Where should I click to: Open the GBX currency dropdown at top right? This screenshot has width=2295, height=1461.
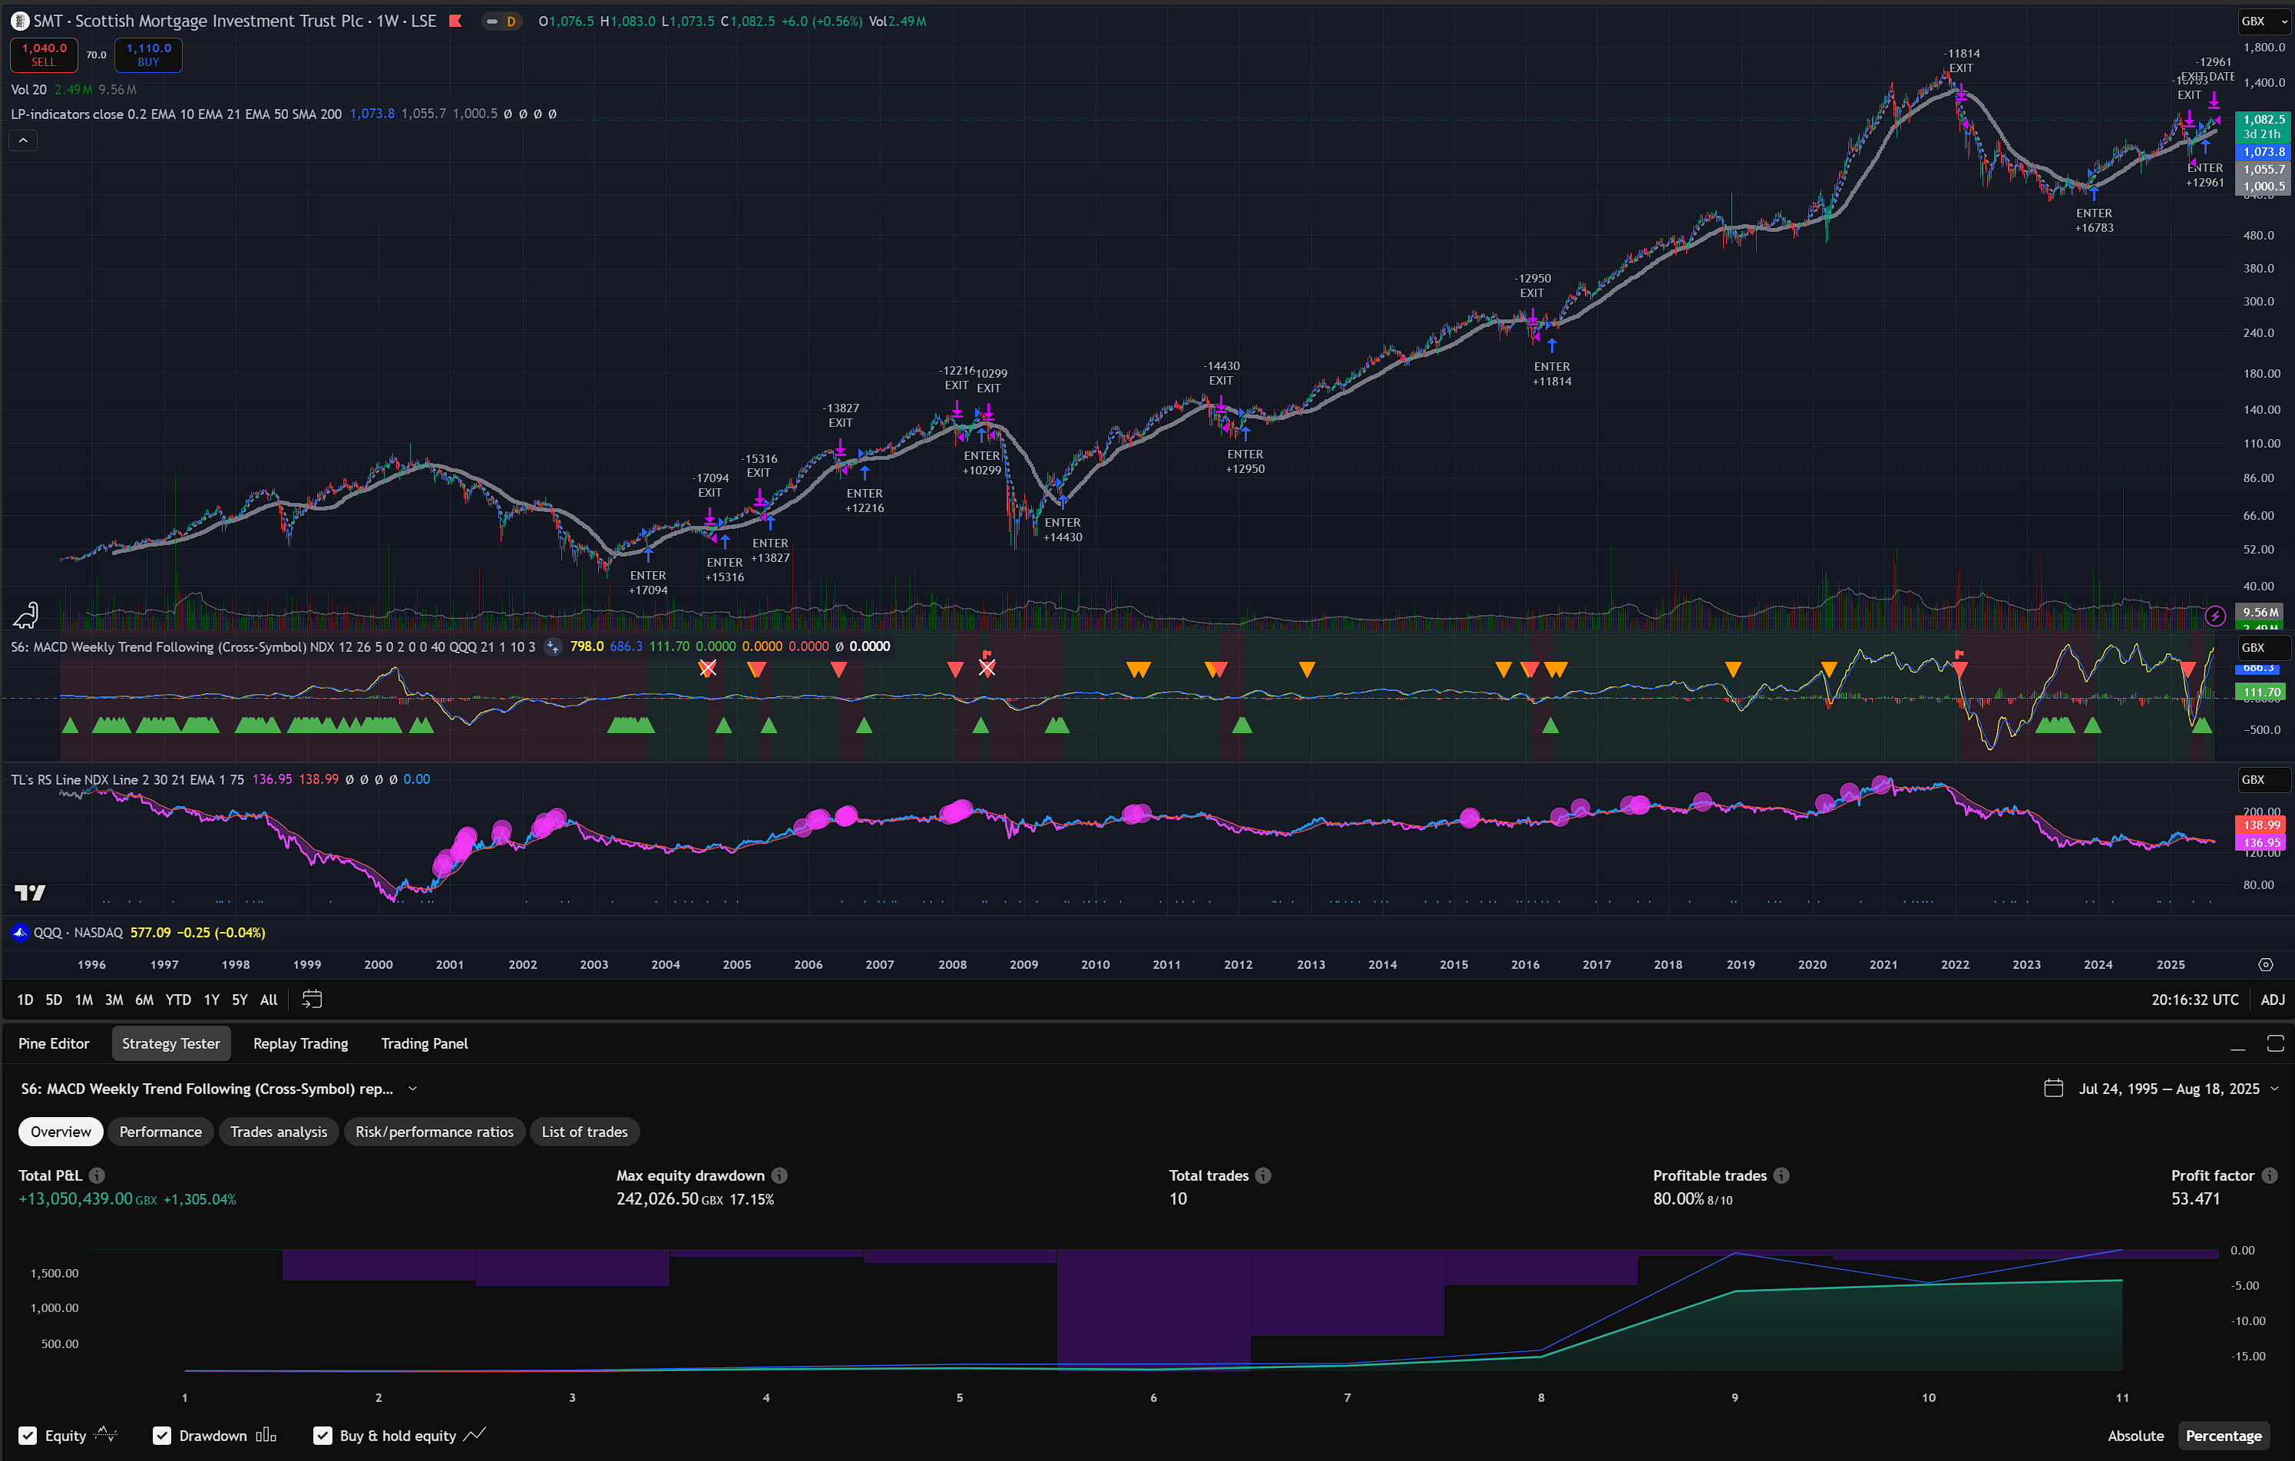point(2264,21)
